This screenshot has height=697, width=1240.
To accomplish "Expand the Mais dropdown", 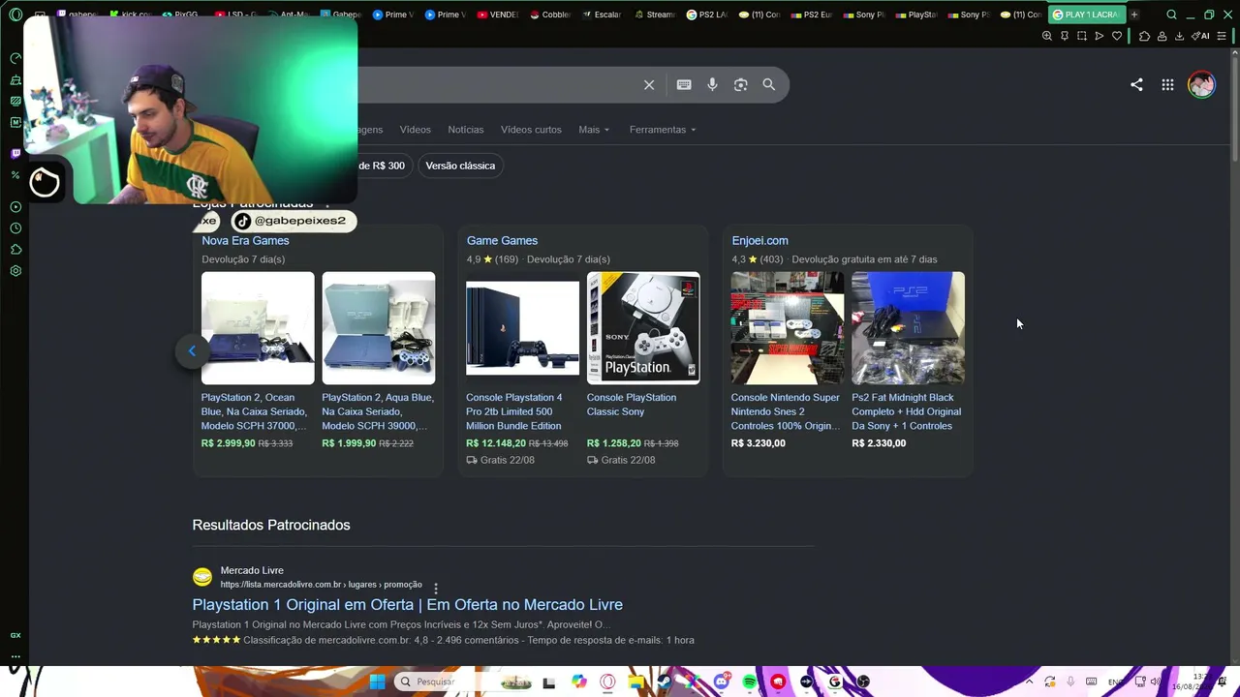I will pos(594,130).
